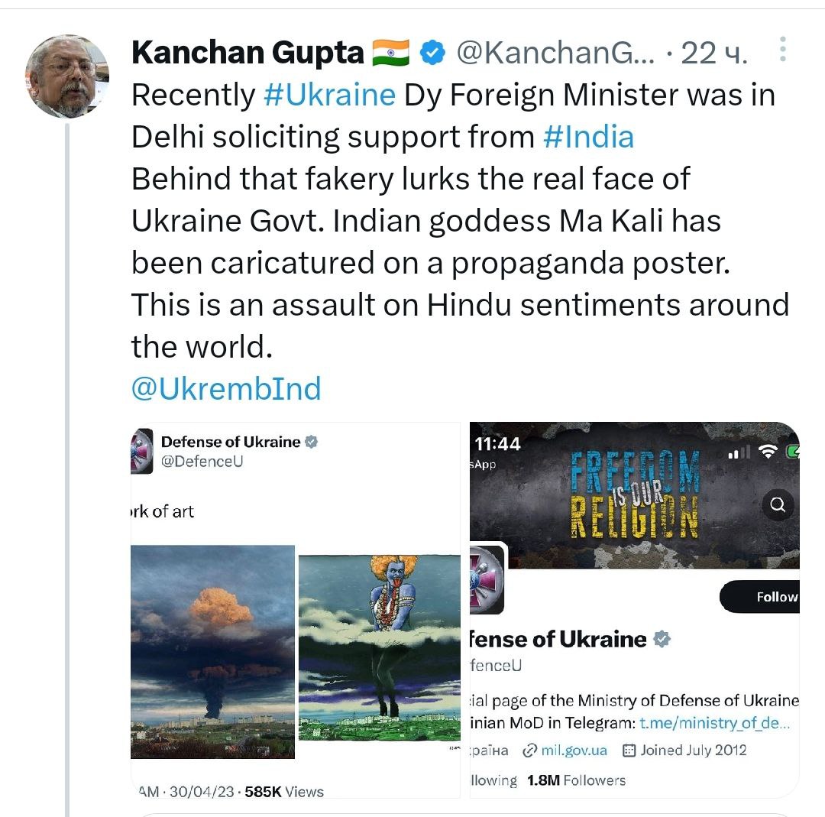Screen dimensions: 825x817
Task: Click the Defense of Ukraine emblem under the banner
Action: click(x=486, y=579)
